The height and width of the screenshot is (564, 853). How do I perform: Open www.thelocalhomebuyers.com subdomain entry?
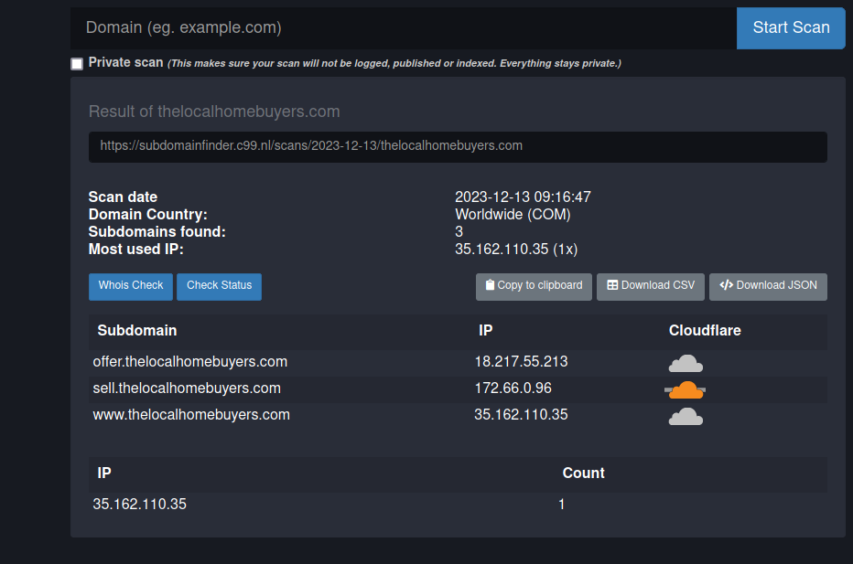point(191,415)
